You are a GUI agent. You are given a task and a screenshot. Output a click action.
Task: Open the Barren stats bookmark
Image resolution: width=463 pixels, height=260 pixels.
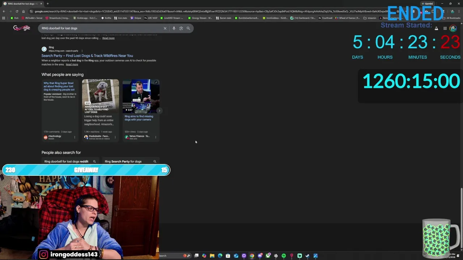[x=224, y=18]
